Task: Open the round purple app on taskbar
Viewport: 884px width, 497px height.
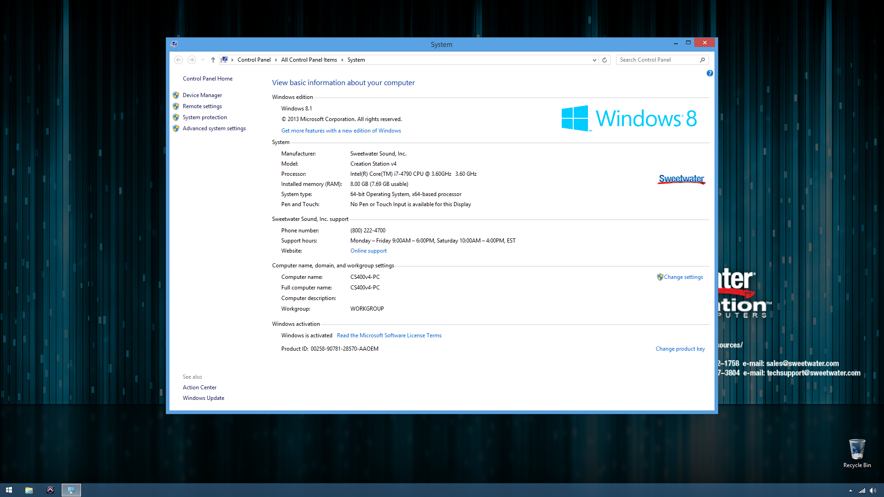Action: point(50,490)
